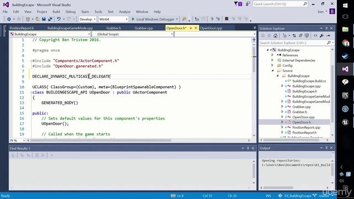
Task: Open the File menu
Action: pyautogui.click(x=5, y=12)
